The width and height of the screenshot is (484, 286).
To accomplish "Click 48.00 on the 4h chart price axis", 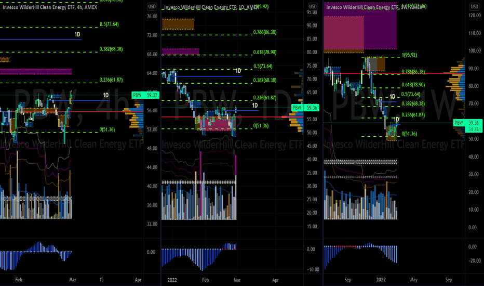I will [152, 148].
